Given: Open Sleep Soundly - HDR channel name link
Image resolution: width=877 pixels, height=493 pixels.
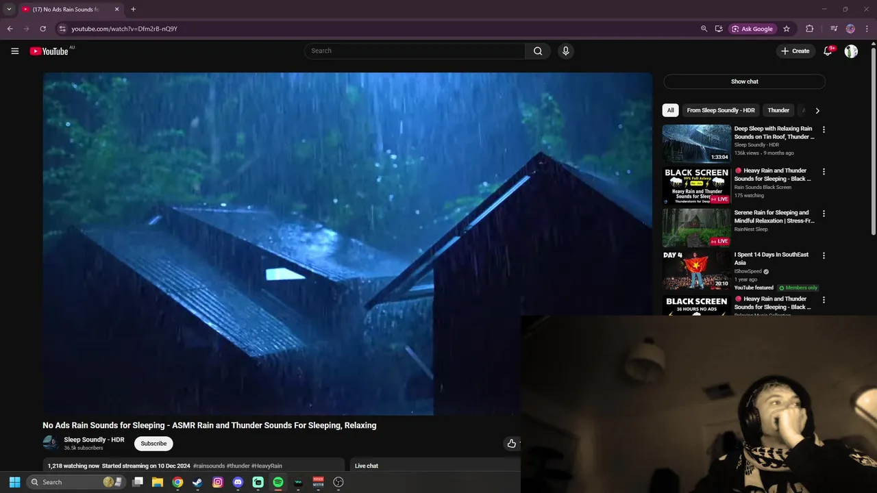Looking at the screenshot, I should click(x=94, y=440).
